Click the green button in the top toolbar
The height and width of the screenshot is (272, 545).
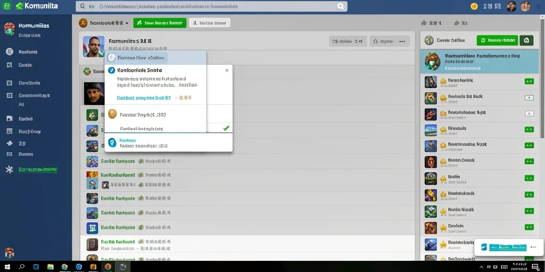160,23
